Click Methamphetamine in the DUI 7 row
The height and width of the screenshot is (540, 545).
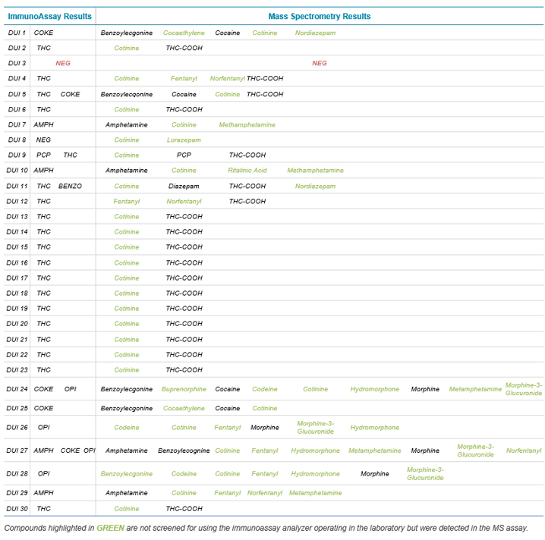[247, 124]
